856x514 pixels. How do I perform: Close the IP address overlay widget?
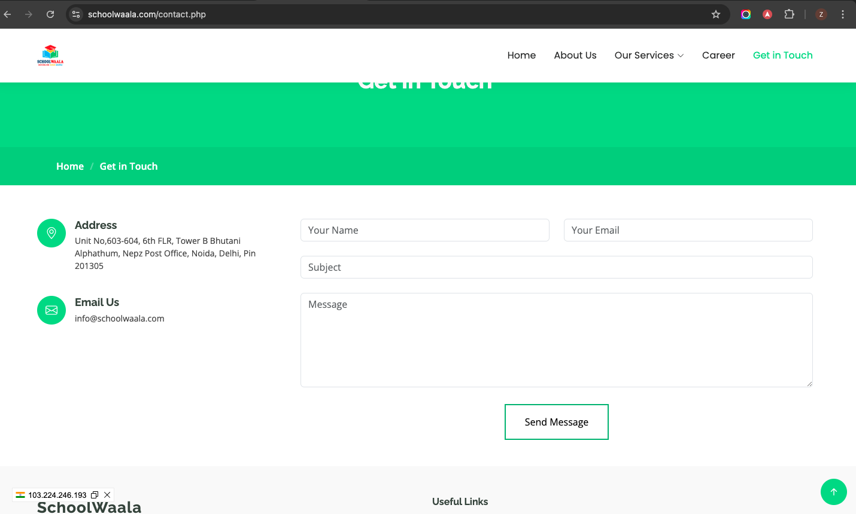(107, 495)
